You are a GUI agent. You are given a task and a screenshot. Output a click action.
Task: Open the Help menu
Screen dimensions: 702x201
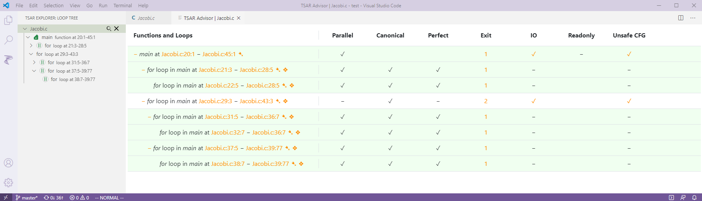(143, 5)
